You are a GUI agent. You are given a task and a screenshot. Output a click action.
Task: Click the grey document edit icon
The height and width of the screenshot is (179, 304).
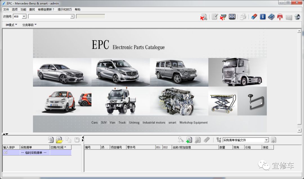coord(198,140)
